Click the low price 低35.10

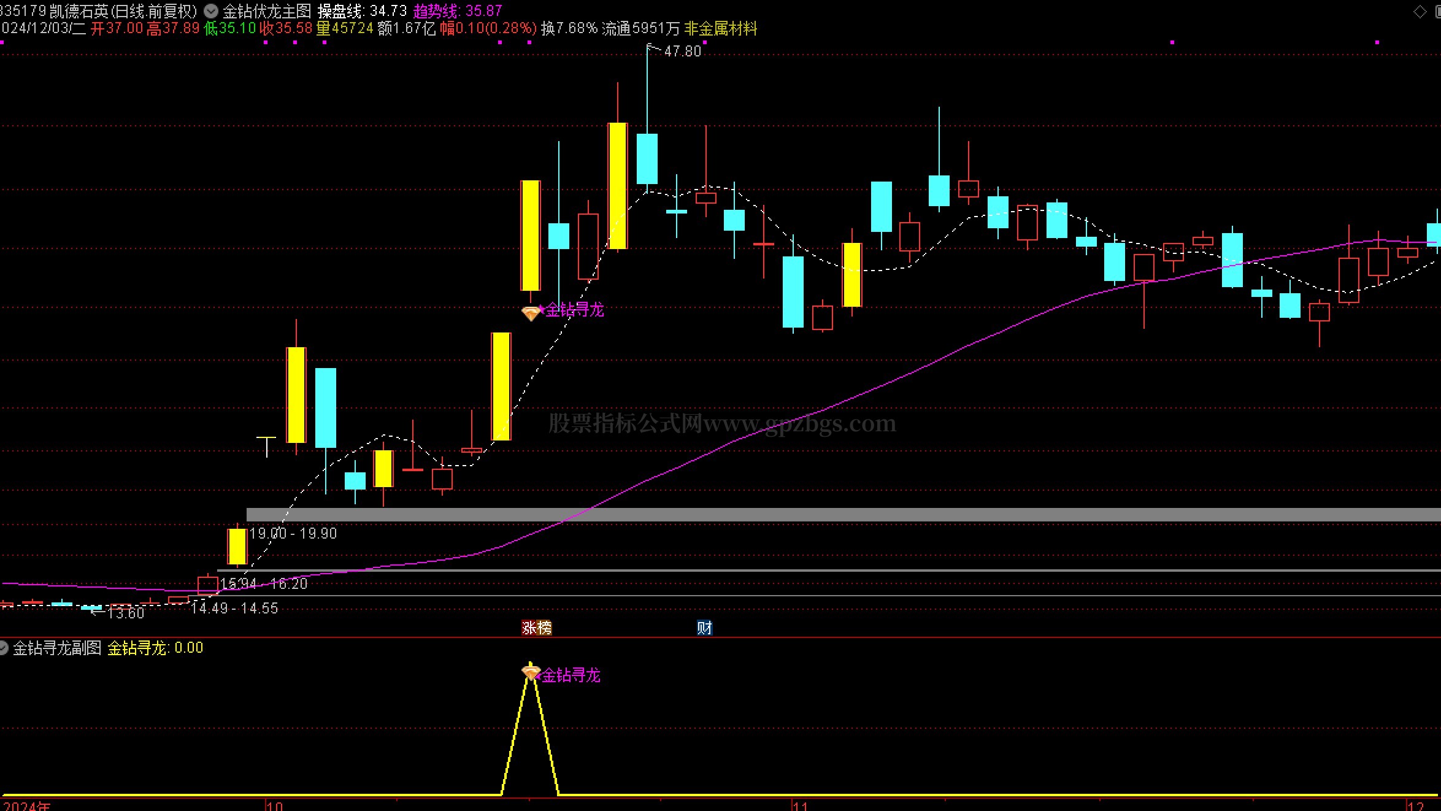[x=229, y=28]
